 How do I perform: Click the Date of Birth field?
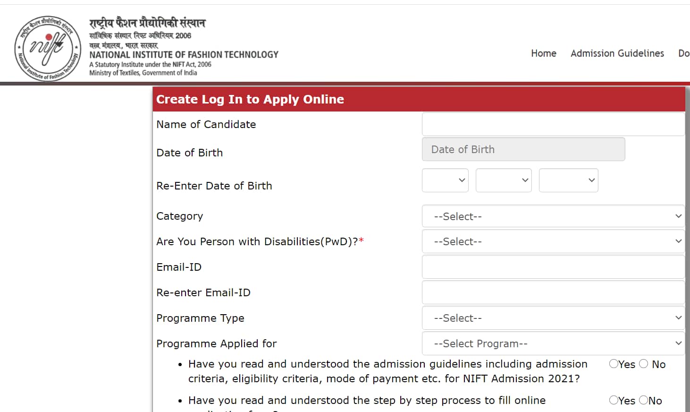[x=523, y=149]
